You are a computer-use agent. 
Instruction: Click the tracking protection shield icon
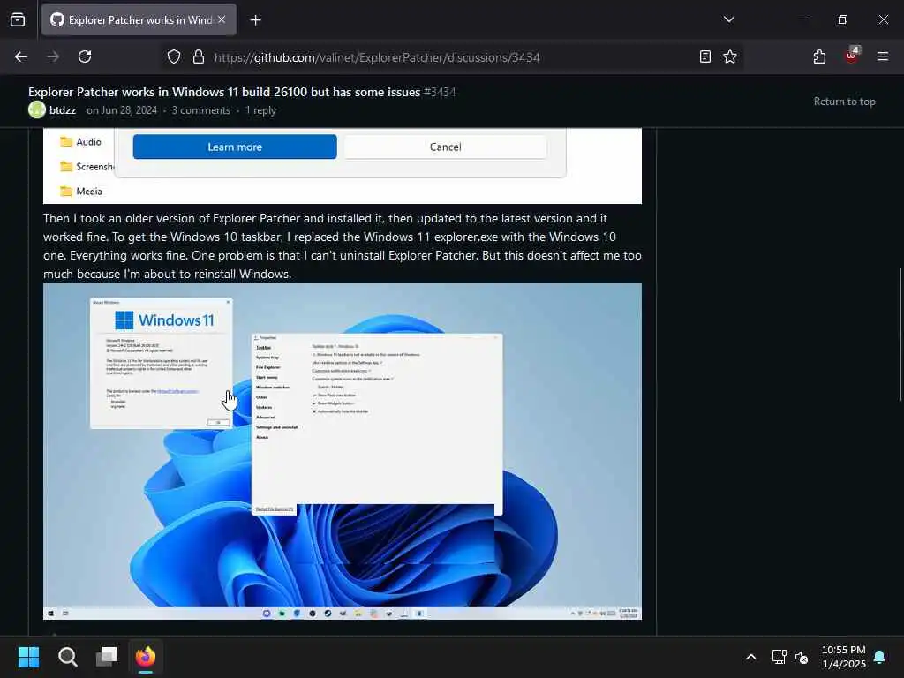click(x=174, y=56)
